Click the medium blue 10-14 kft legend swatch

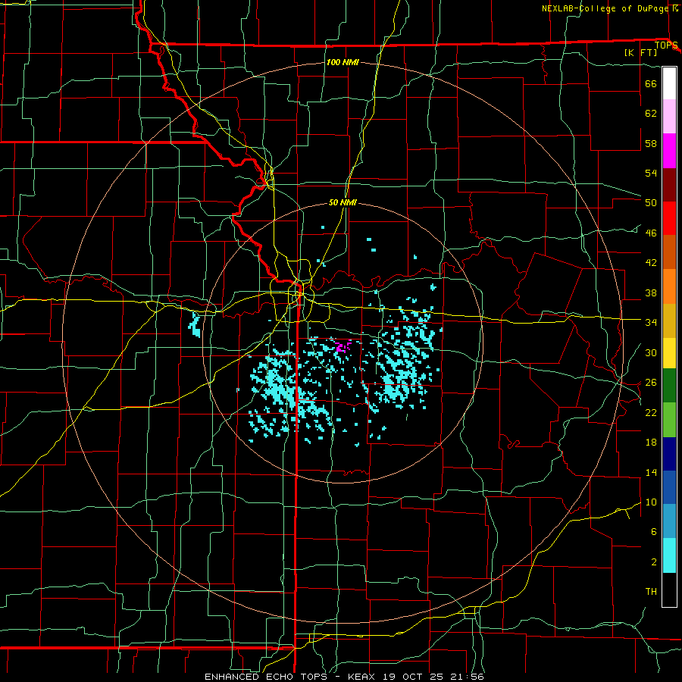point(669,487)
